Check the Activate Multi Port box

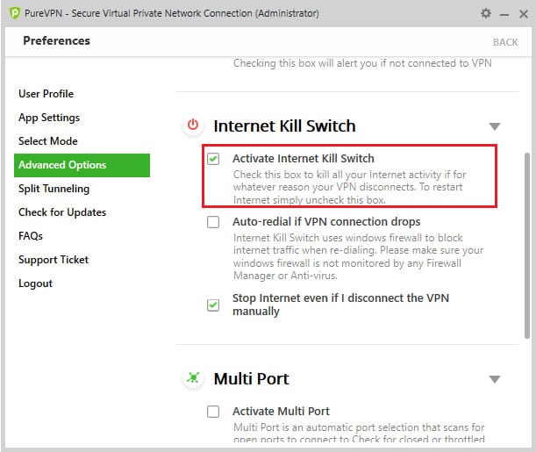click(213, 411)
